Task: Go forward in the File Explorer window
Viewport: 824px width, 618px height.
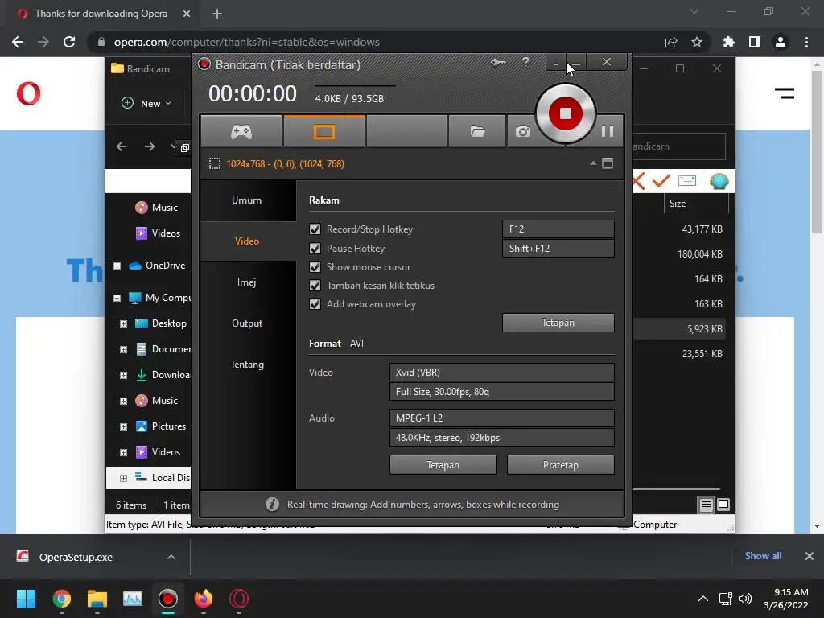Action: 149,146
